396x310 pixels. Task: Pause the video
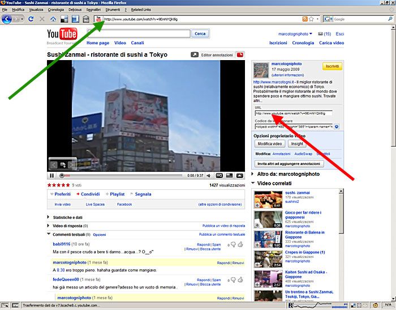click(x=52, y=175)
